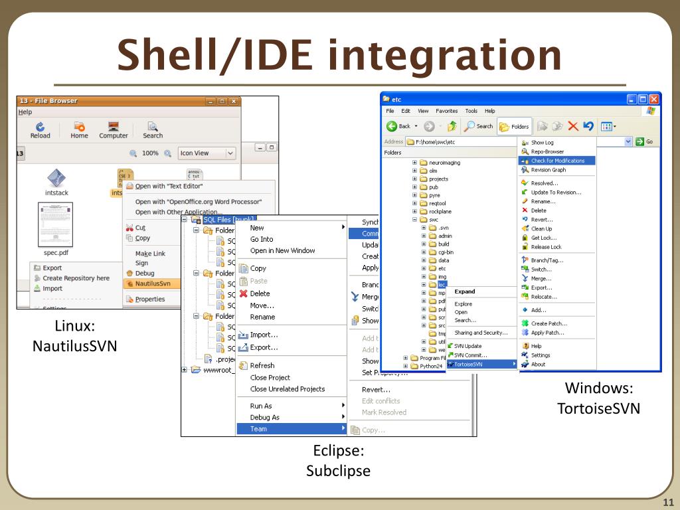Click the Back button in the etc window
The height and width of the screenshot is (510, 680).
pyautogui.click(x=398, y=126)
